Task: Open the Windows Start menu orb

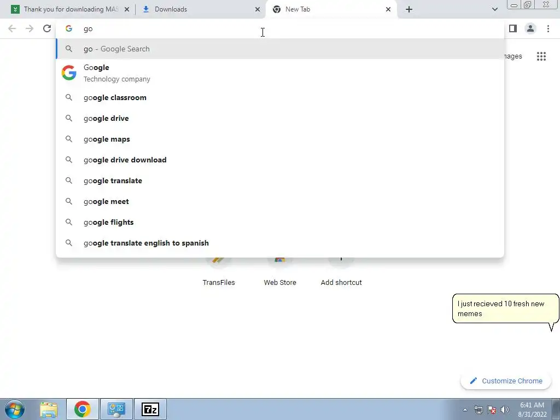Action: 15,409
